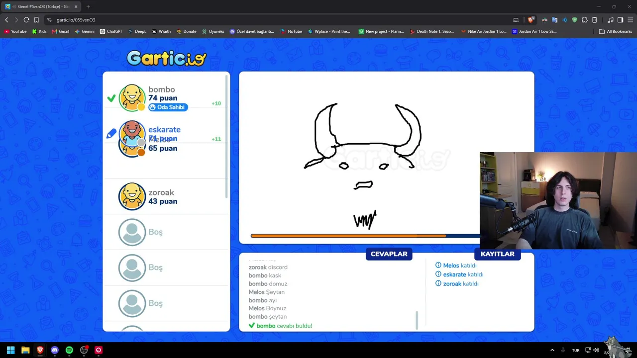Screen dimensions: 637x358
Task: Open the green shield adblock extension
Action: [574, 20]
